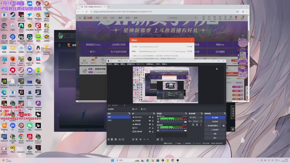Adjust the microphone volume slider

click(173, 122)
